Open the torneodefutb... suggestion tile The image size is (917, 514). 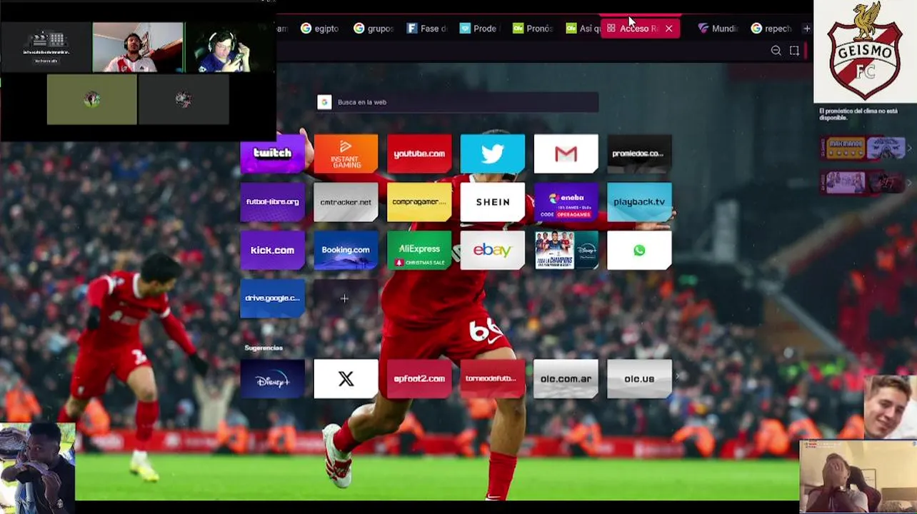(x=493, y=378)
